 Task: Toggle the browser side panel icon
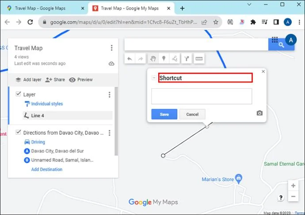[276, 22]
